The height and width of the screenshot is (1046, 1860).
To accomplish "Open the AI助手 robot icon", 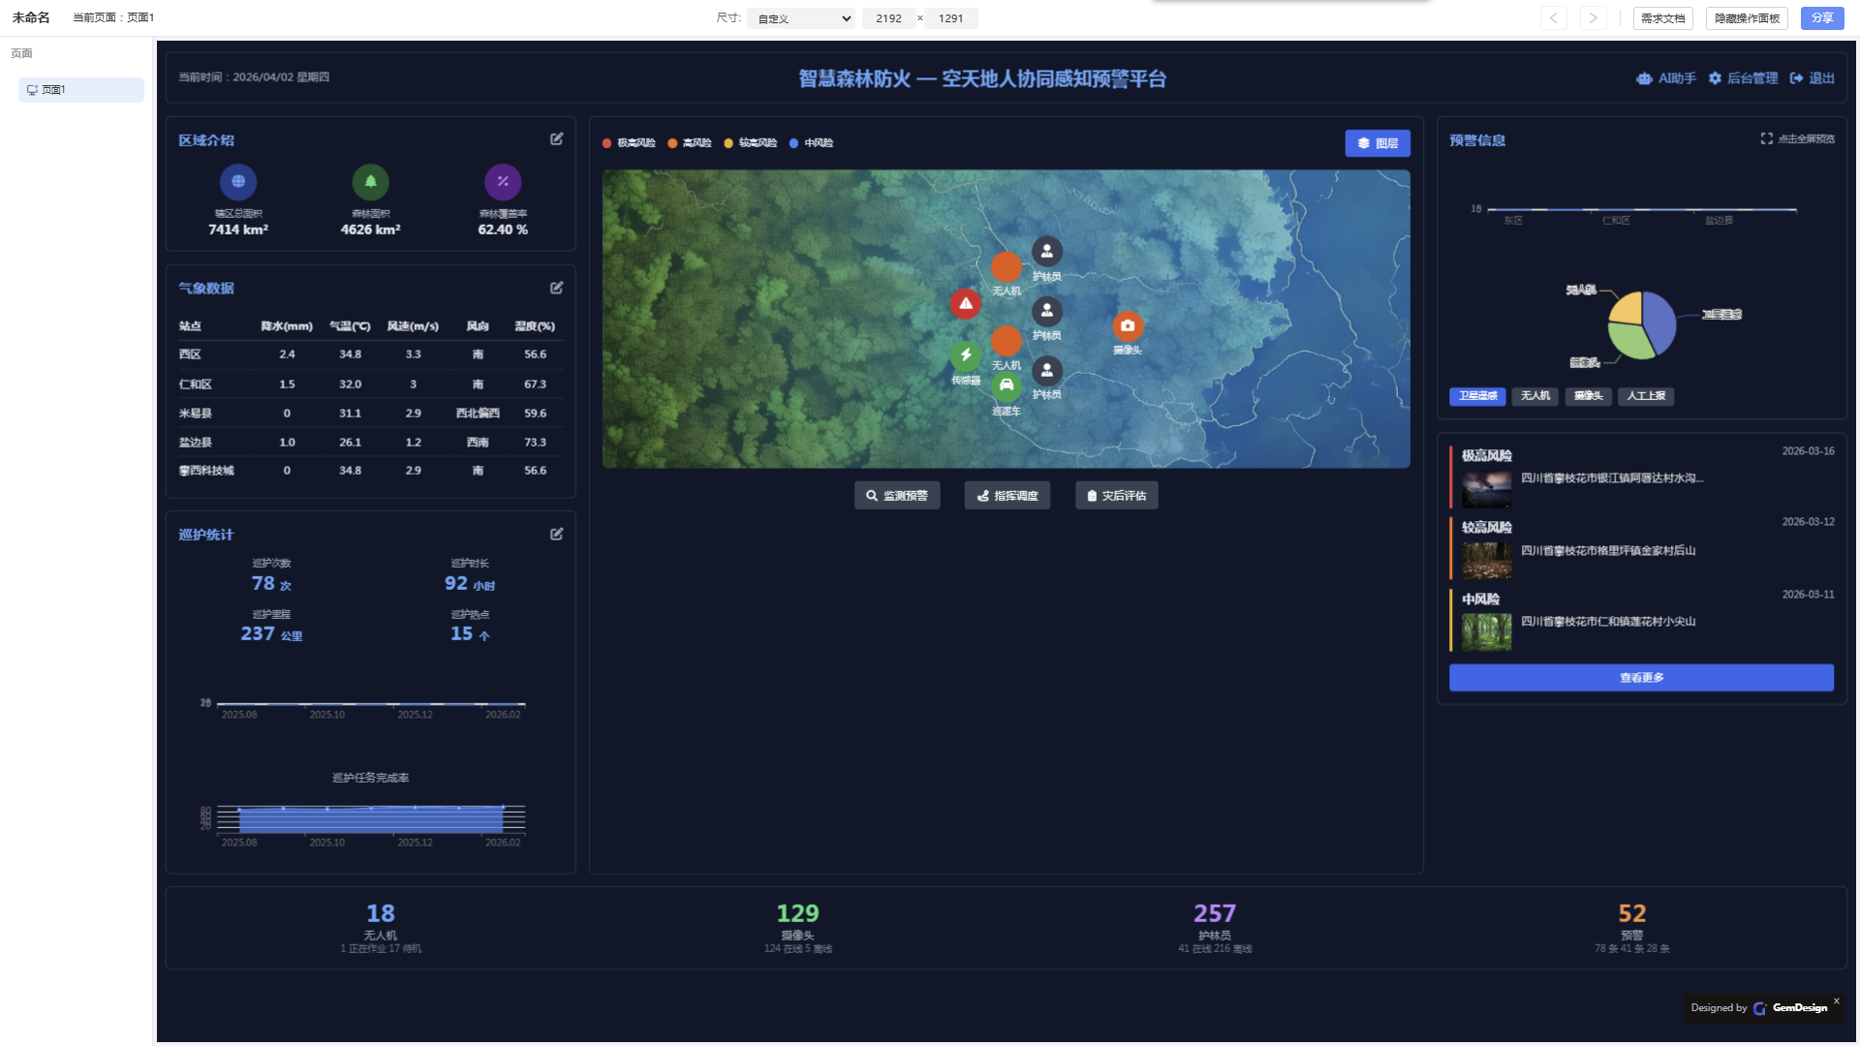I will (x=1644, y=78).
